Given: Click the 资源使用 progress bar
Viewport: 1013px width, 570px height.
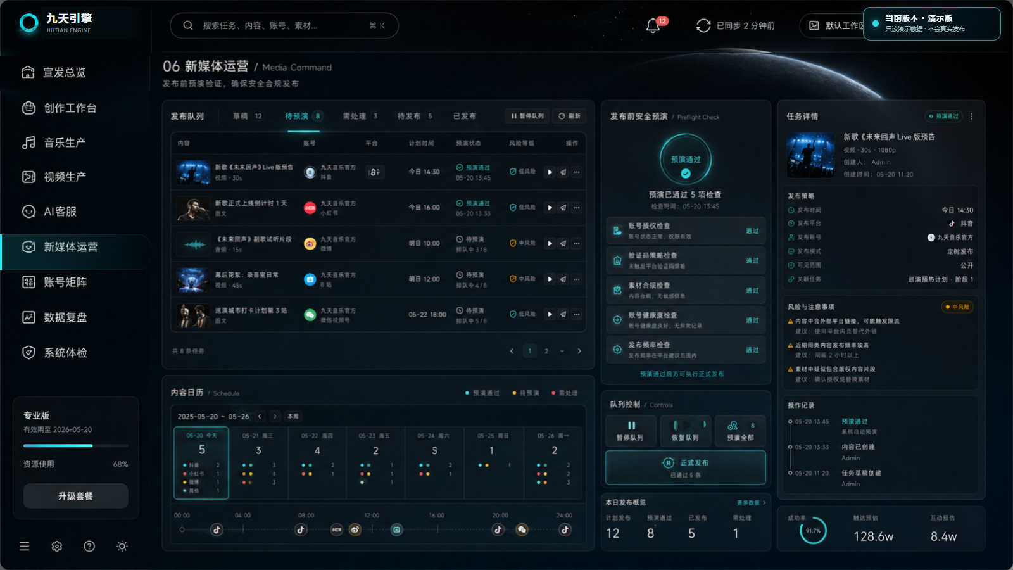Looking at the screenshot, I should [76, 446].
